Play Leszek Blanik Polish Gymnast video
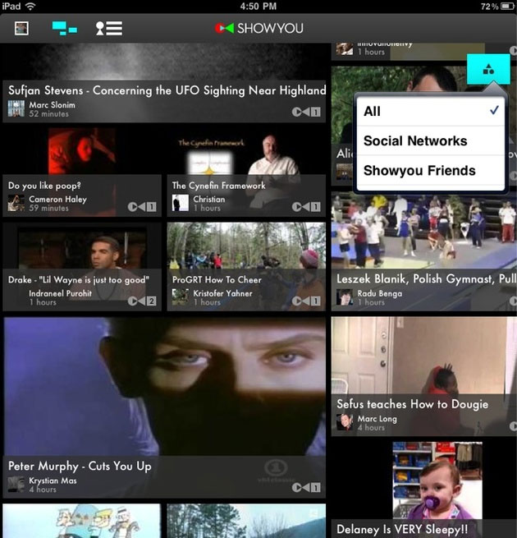Screen dimensions: 517x538 [423, 251]
